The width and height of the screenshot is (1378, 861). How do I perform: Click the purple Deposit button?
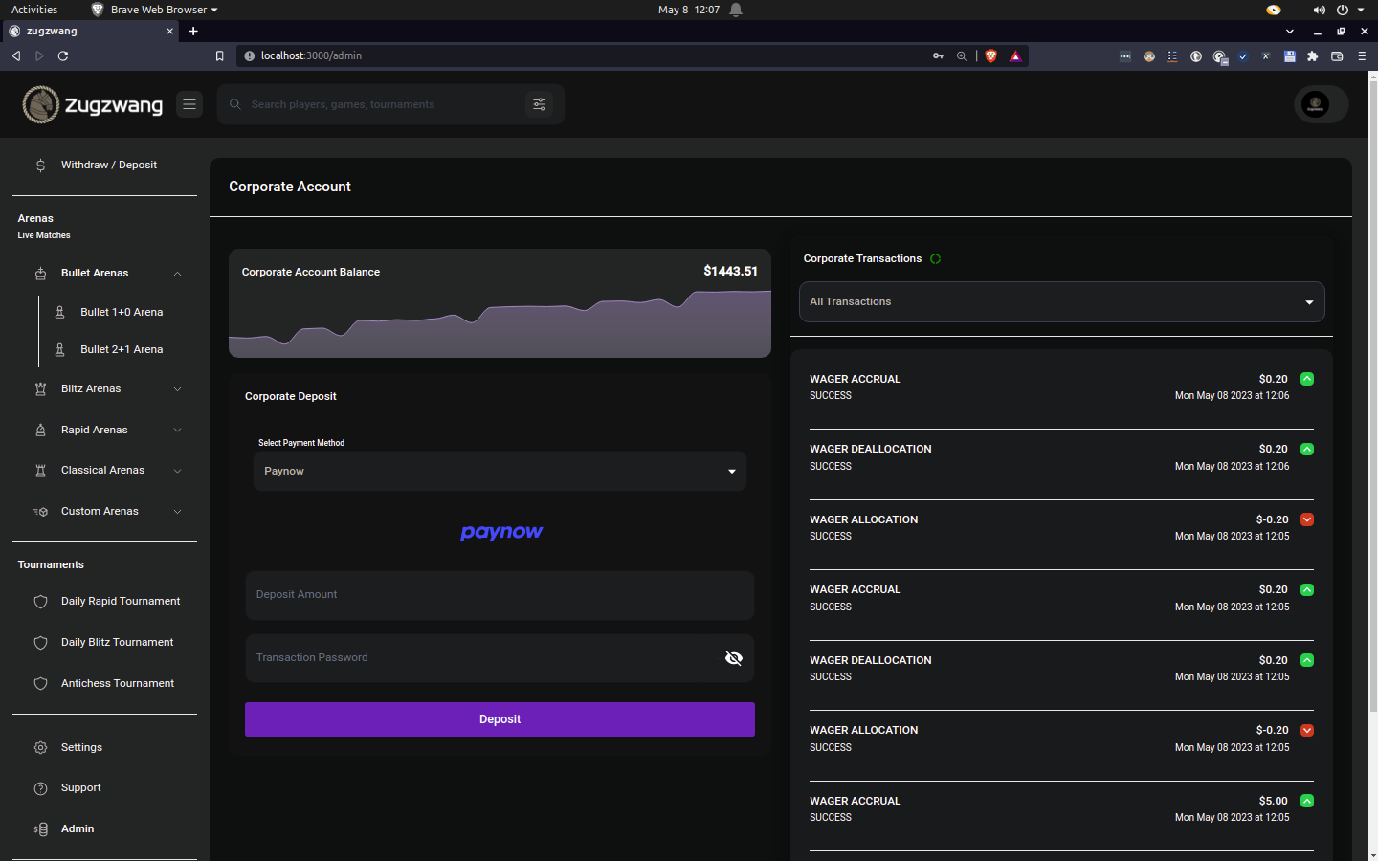tap(500, 719)
